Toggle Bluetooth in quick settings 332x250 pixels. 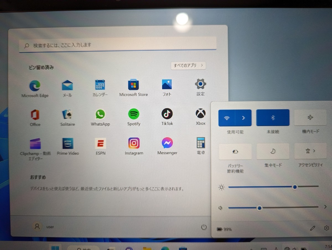point(273,118)
